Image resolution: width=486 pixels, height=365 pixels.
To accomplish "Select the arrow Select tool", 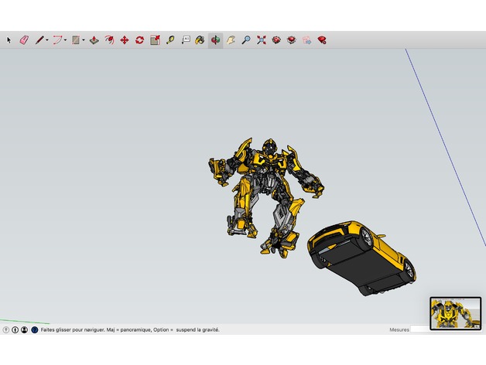I will coord(9,40).
